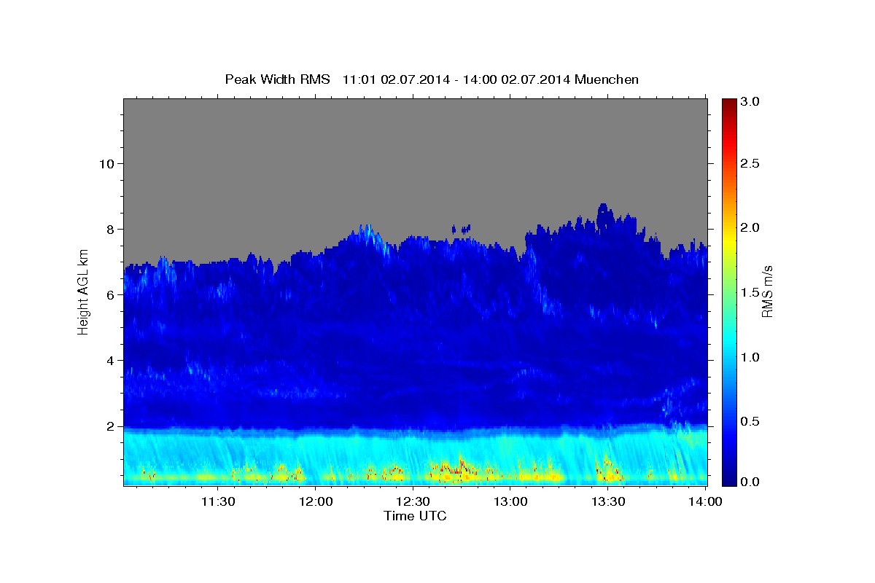The width and height of the screenshot is (875, 583).
Task: Click the height tick label 4
Action: (x=109, y=360)
